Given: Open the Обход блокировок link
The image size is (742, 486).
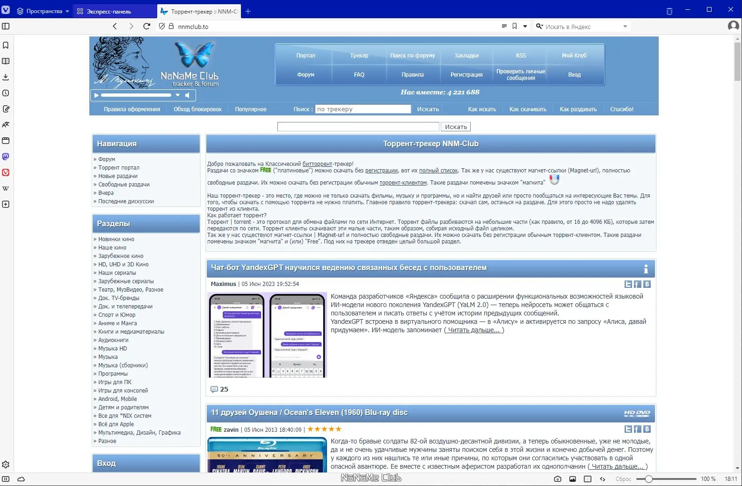Looking at the screenshot, I should pyautogui.click(x=197, y=109).
